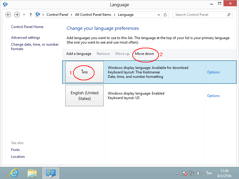
Task: Click 'Windows display language: Available for download'
Action: 148,68
